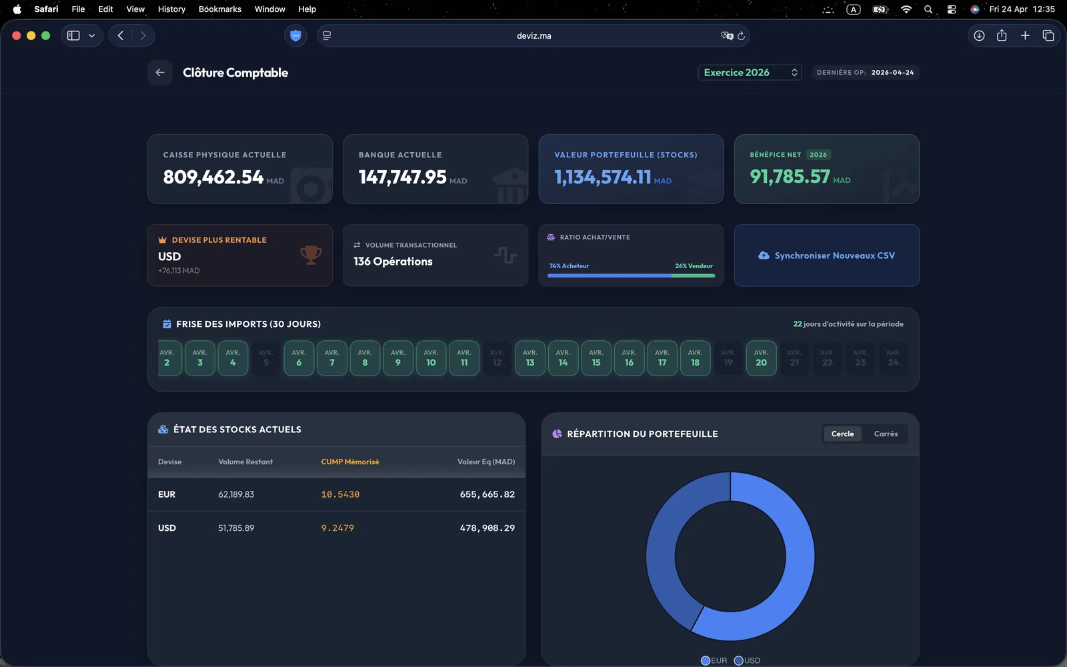Toggle the USD legend entry
The image size is (1067, 667).
747,660
